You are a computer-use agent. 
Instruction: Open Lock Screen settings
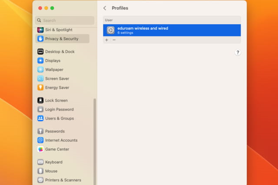56,101
